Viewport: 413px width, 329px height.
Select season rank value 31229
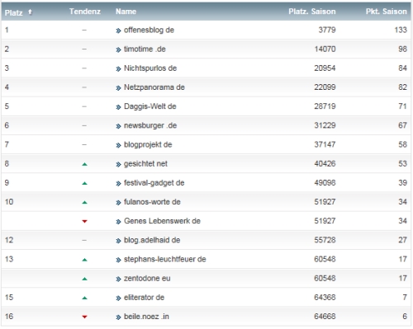click(325, 125)
